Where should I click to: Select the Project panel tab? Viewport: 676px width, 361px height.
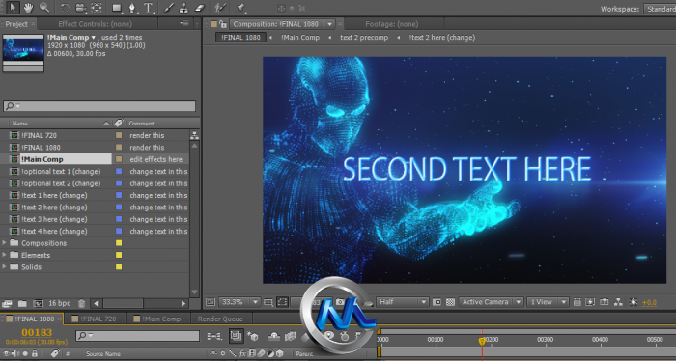coord(16,24)
